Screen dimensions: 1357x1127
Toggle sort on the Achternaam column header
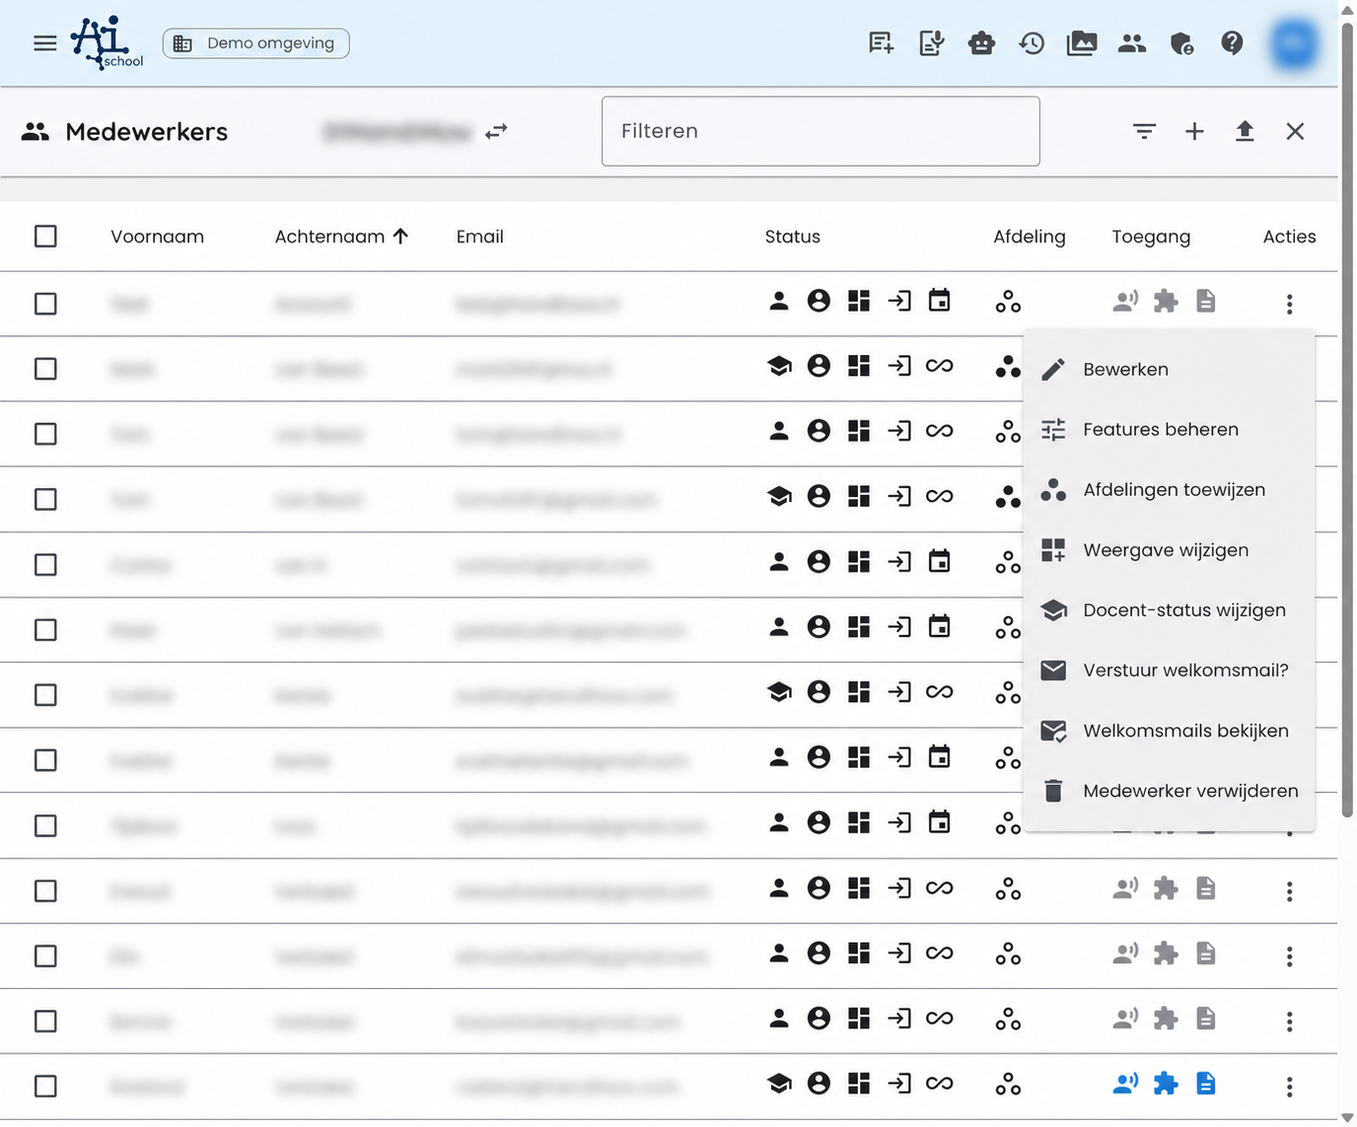[x=340, y=237]
